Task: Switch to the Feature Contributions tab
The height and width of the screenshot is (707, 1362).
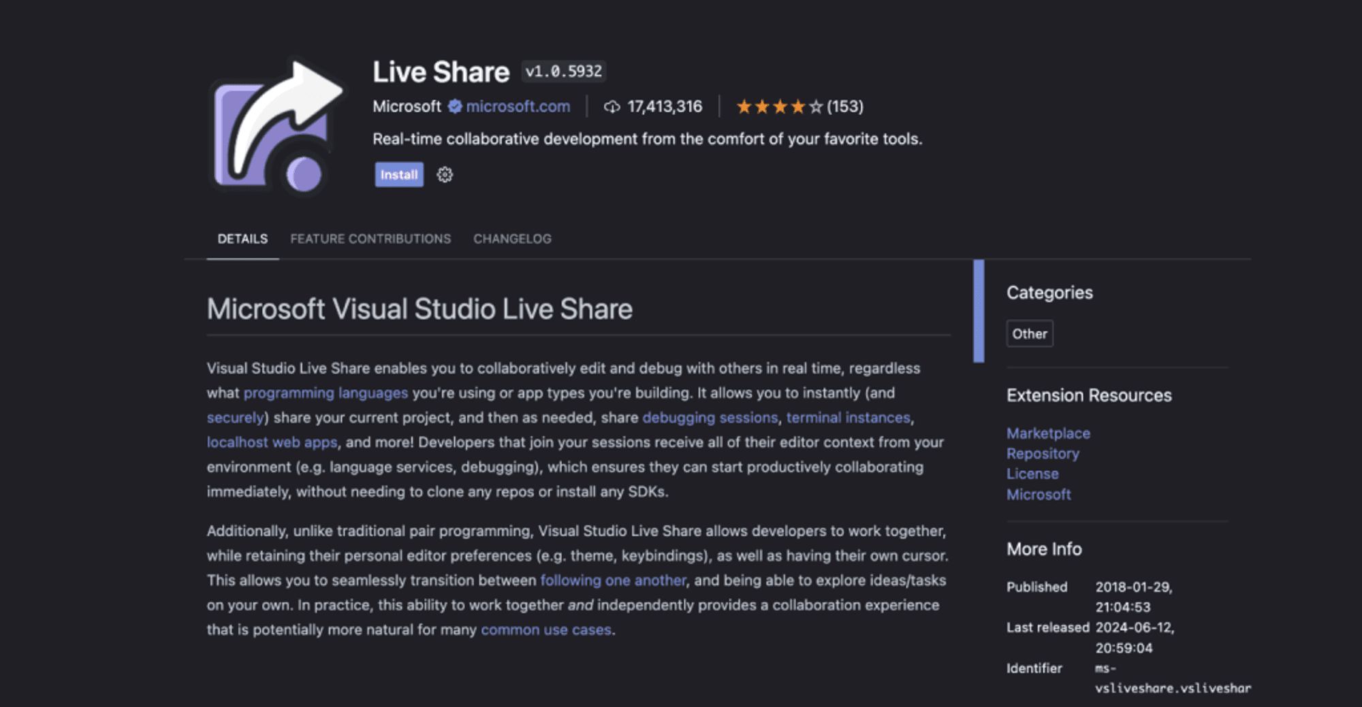Action: point(370,239)
